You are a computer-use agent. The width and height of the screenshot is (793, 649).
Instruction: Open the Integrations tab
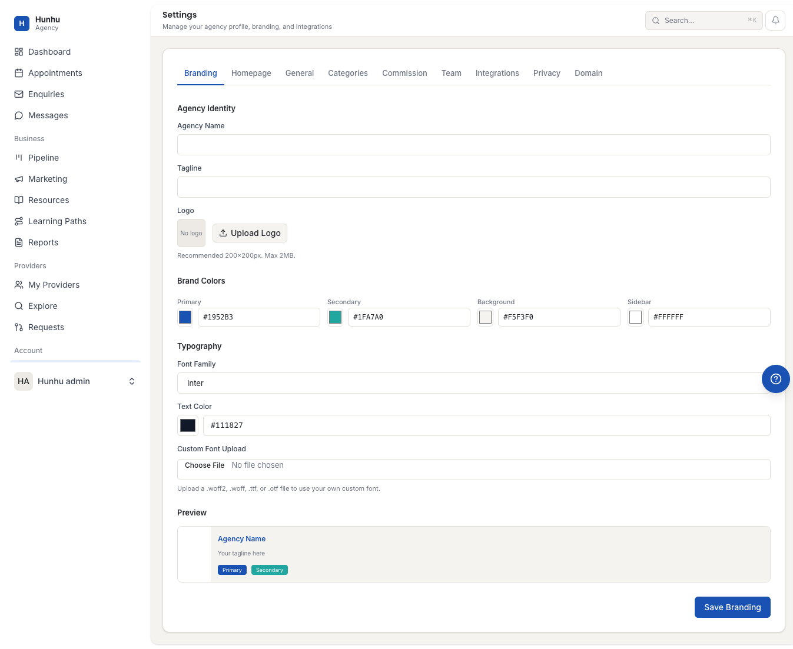point(497,73)
